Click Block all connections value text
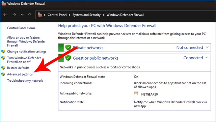 [170, 85]
